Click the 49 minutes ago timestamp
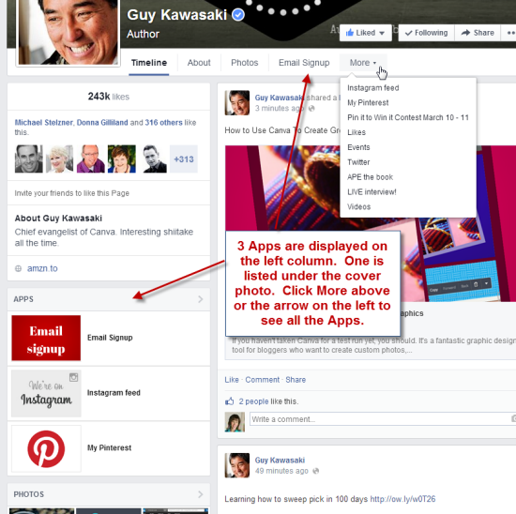Image resolution: width=516 pixels, height=514 pixels. [x=281, y=471]
